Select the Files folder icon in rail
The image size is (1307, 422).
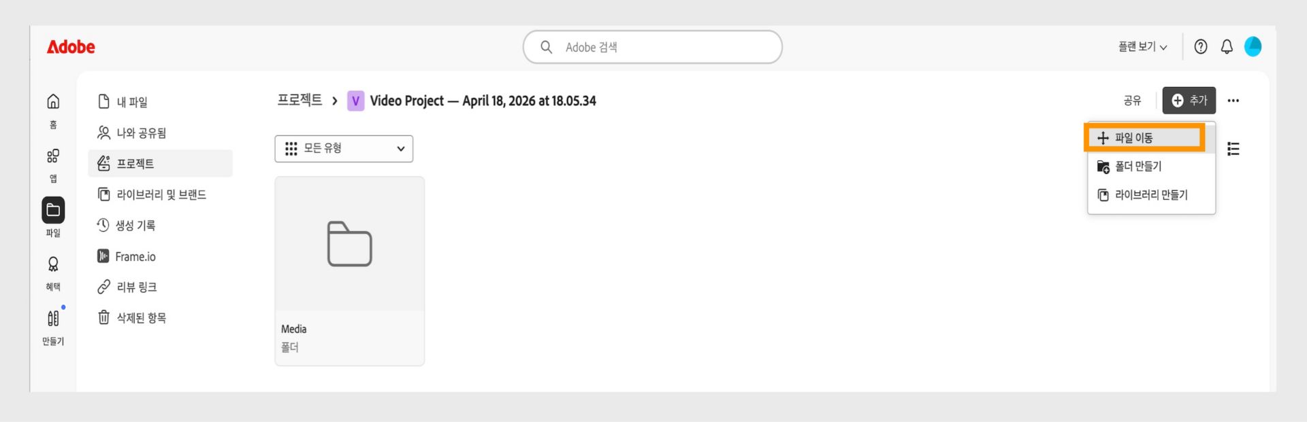(x=53, y=210)
